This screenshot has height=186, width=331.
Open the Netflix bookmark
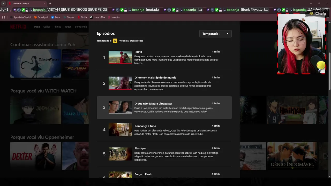[82, 17]
